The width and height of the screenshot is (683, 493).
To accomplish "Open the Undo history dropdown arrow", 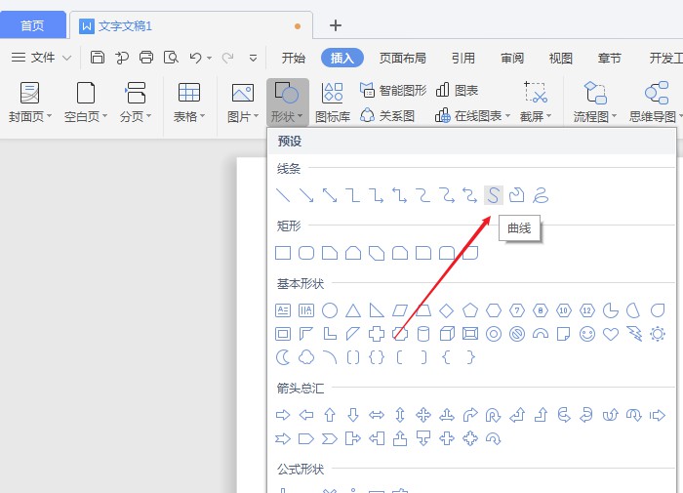I will click(210, 58).
